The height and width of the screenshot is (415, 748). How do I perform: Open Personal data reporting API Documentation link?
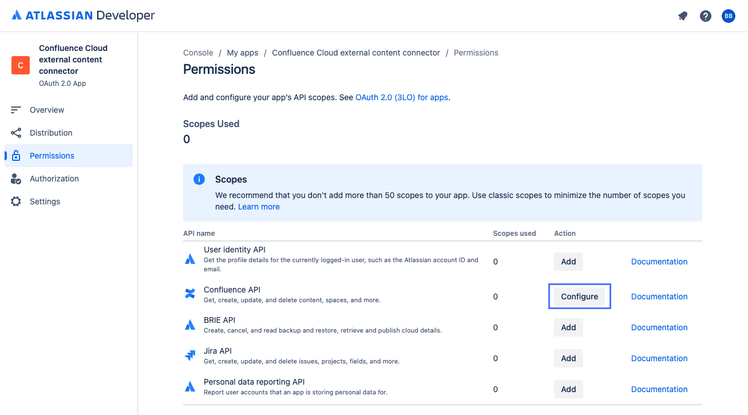click(659, 389)
